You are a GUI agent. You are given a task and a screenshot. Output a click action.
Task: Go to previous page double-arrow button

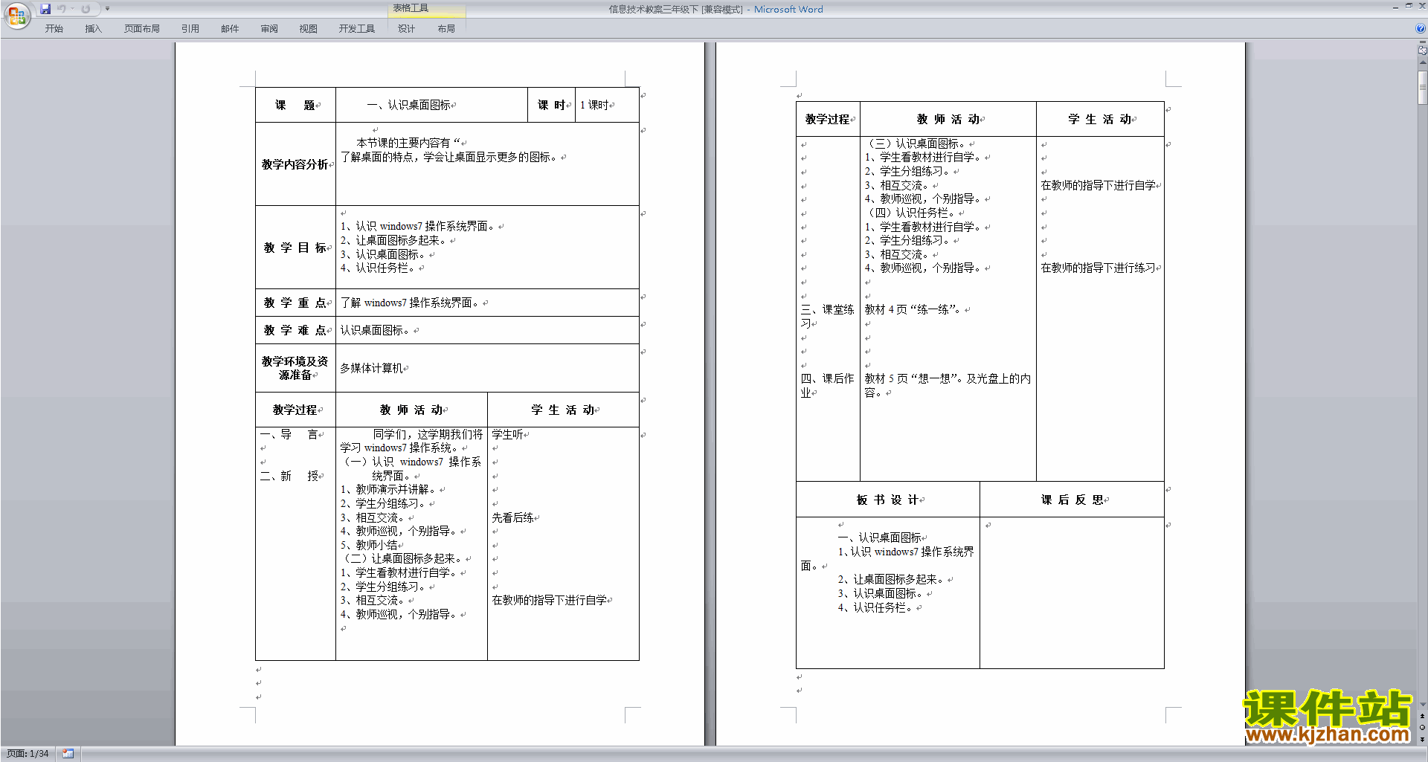[x=1422, y=717]
